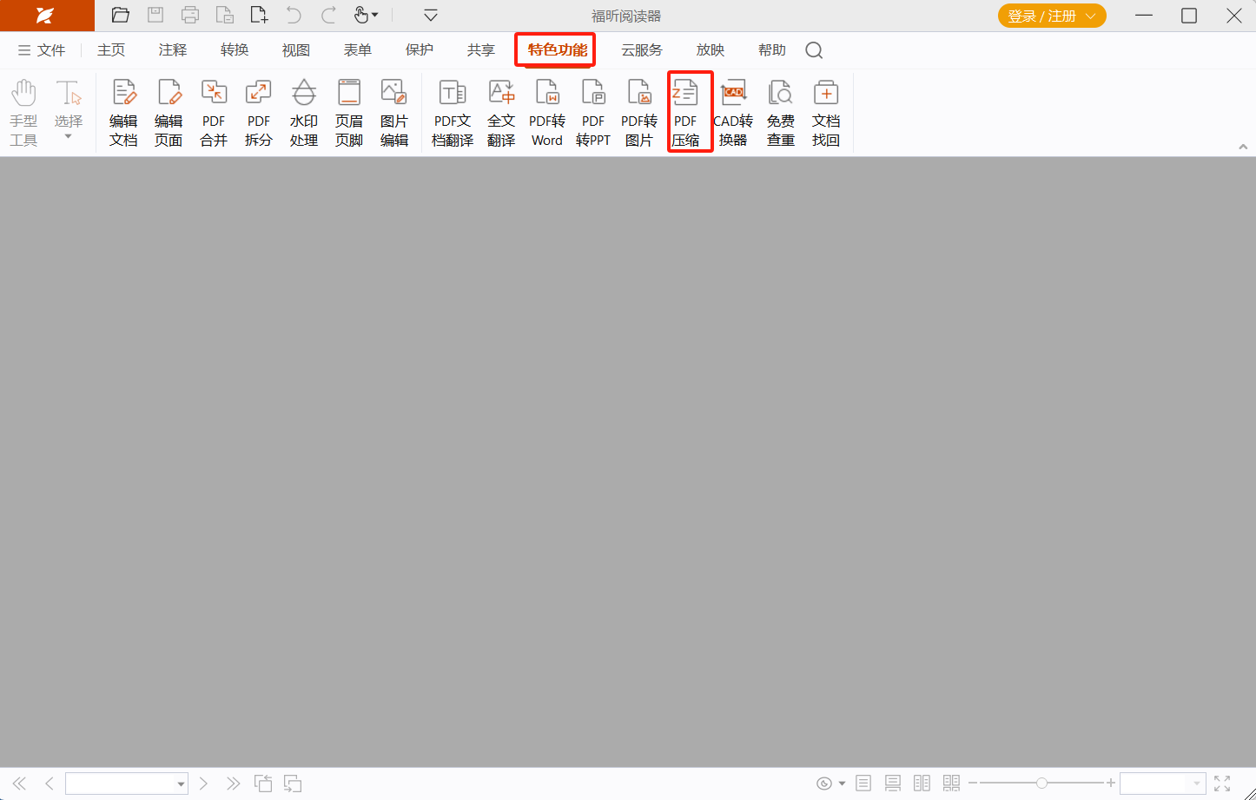Open the 文件 file menu
The width and height of the screenshot is (1256, 800).
(42, 50)
